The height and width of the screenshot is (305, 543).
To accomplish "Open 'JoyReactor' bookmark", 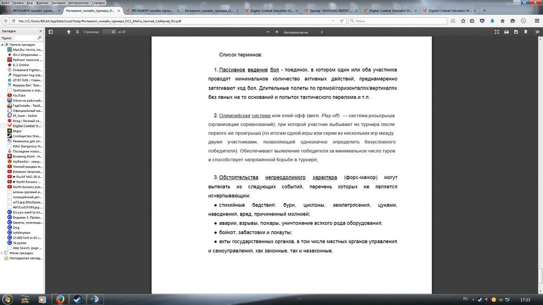I will click(24, 162).
